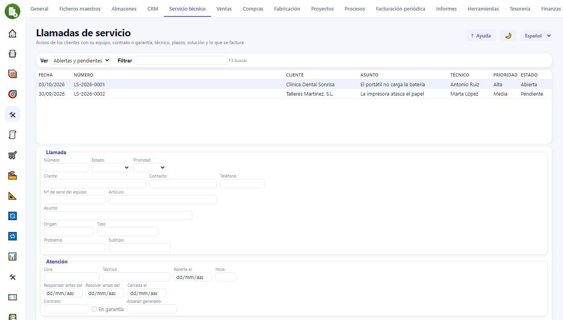563x320 pixels.
Task: Click the highlighted Servicio técnico tools icon
Action: (13, 114)
